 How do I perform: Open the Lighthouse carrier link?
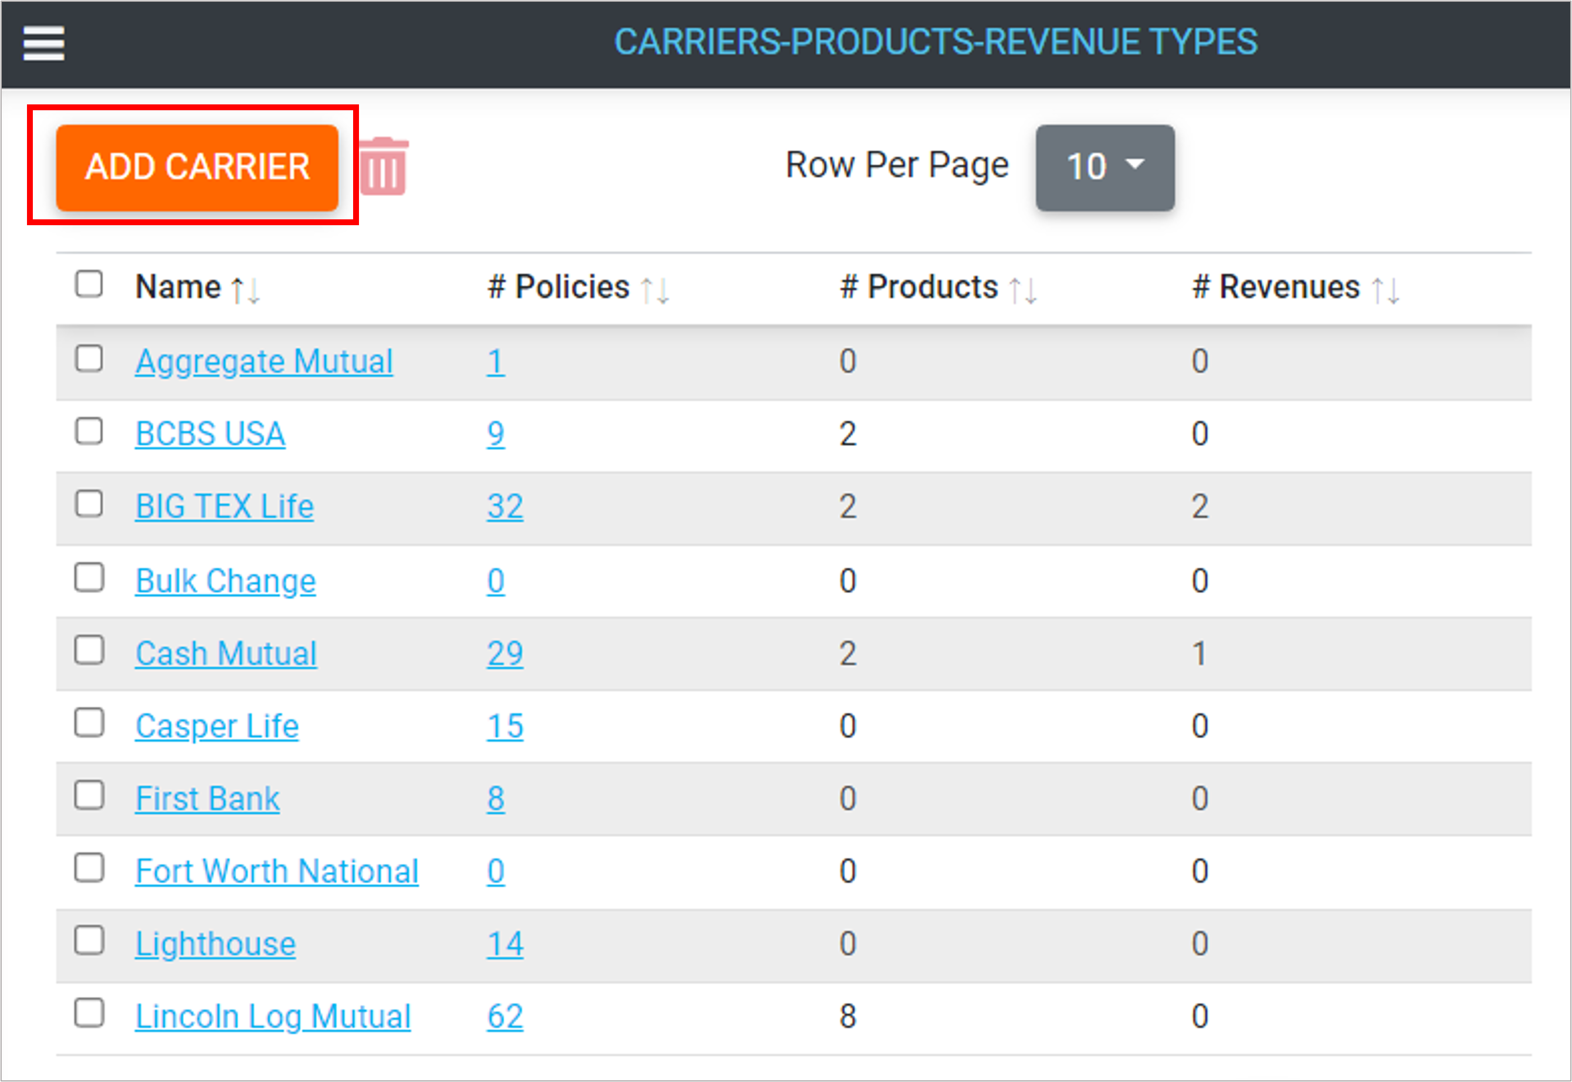point(216,944)
